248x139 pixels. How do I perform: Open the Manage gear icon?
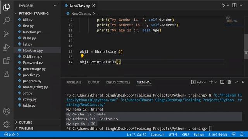click(7, 124)
